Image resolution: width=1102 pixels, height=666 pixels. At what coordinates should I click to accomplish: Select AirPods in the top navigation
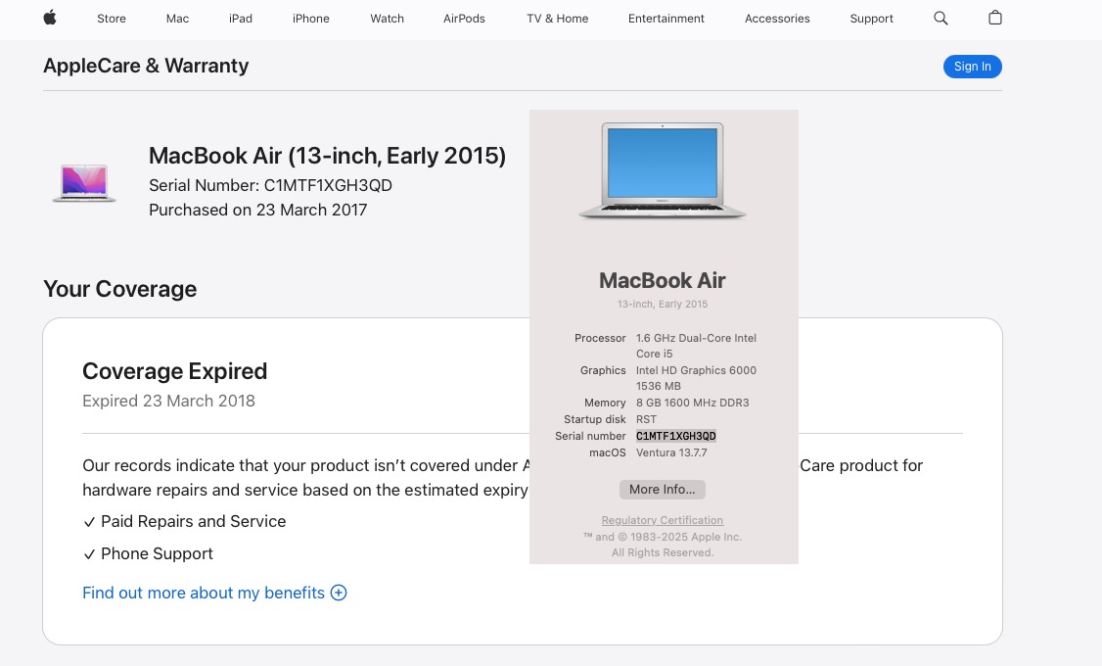pos(464,19)
